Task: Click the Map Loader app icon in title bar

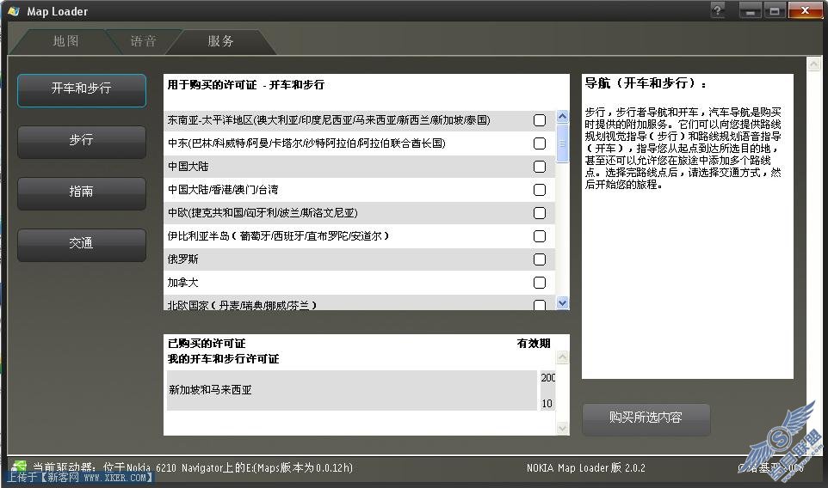Action: click(x=13, y=11)
